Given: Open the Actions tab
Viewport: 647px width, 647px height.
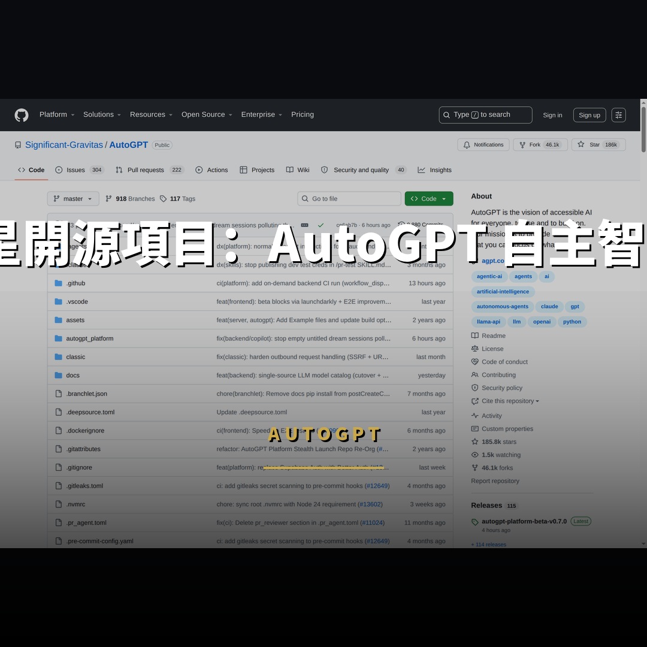Looking at the screenshot, I should coord(211,170).
